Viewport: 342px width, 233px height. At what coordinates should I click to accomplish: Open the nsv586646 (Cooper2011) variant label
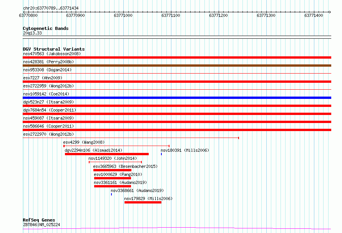tap(48, 126)
